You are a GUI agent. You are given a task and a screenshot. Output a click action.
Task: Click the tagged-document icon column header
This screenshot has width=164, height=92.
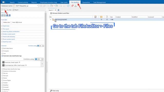pos(96,17)
